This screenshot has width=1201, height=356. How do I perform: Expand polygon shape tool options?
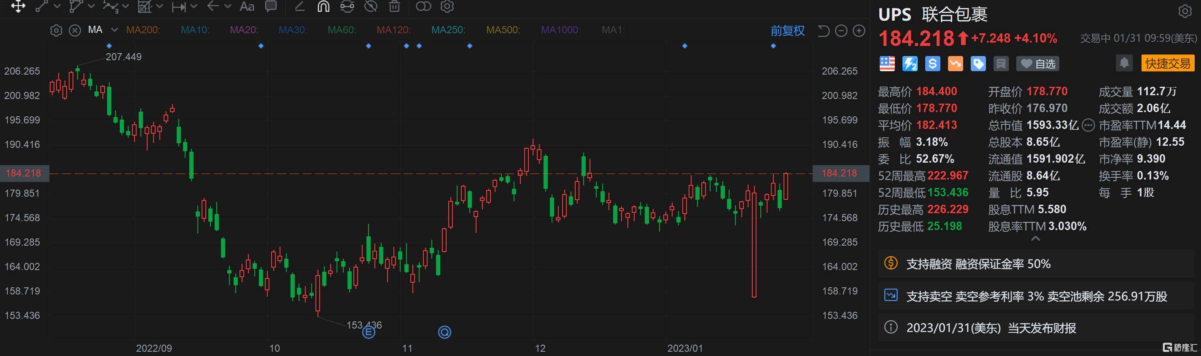[x=92, y=6]
